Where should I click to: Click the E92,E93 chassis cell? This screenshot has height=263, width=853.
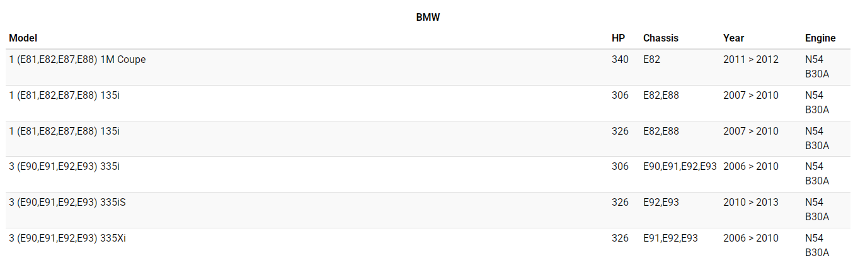coord(661,203)
